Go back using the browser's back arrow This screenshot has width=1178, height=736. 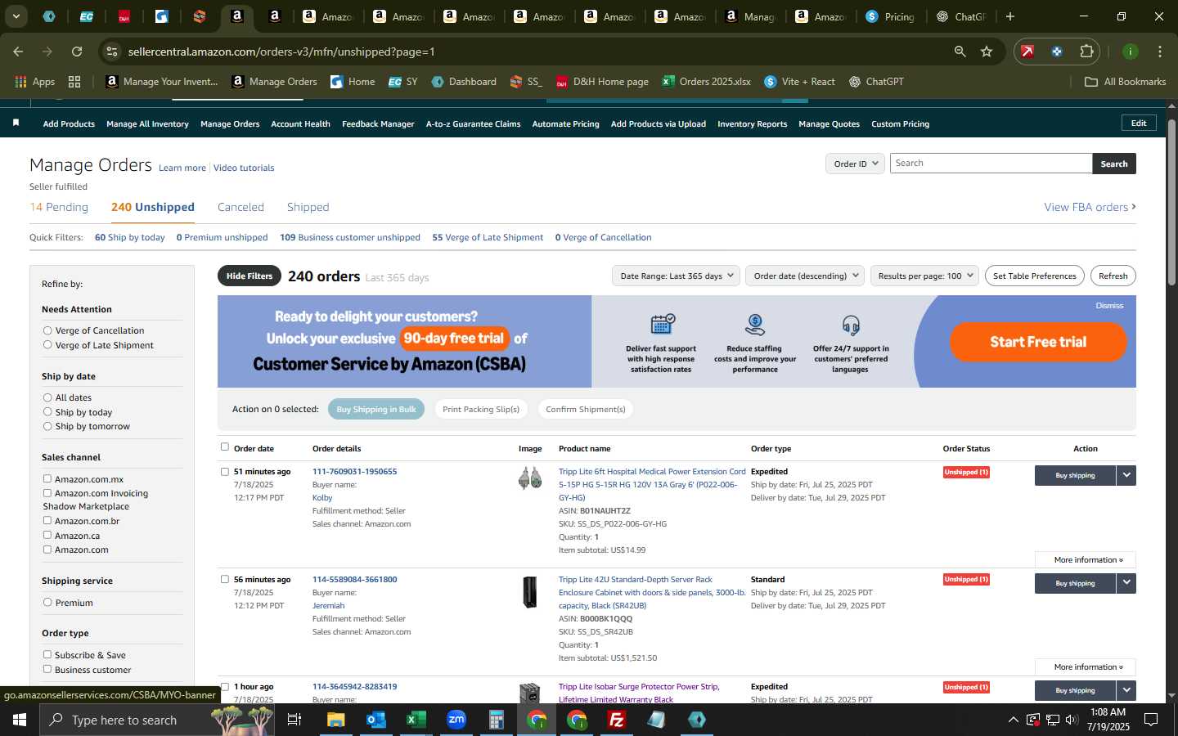click(x=18, y=52)
